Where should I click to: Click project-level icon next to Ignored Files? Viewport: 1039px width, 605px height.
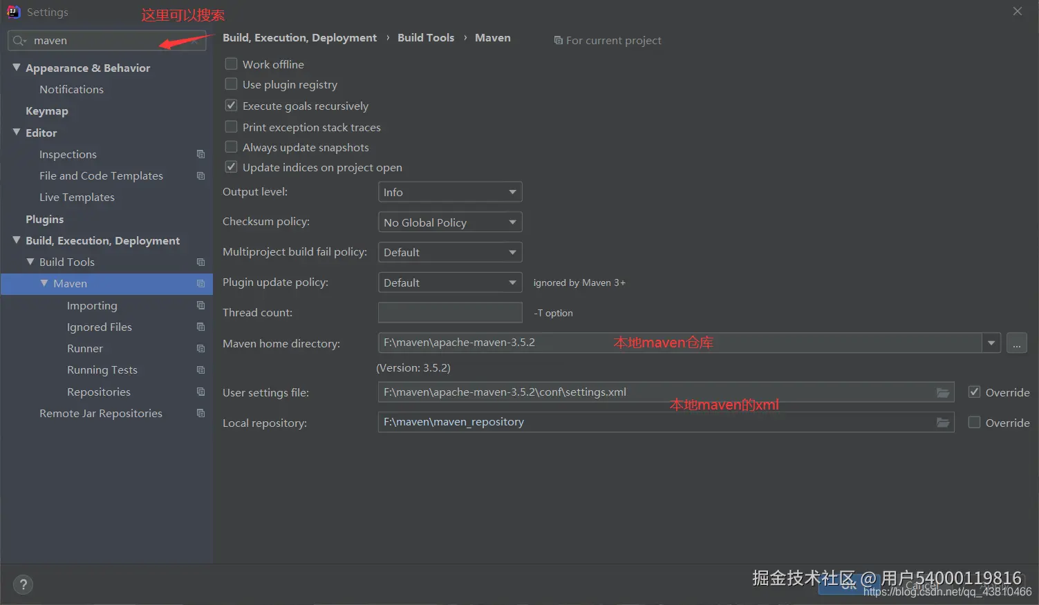tap(200, 327)
